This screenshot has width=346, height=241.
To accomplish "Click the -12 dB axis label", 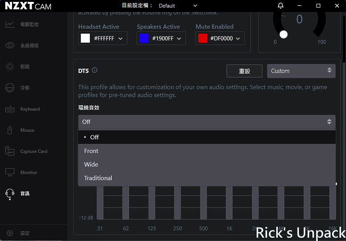I will pyautogui.click(x=86, y=217).
